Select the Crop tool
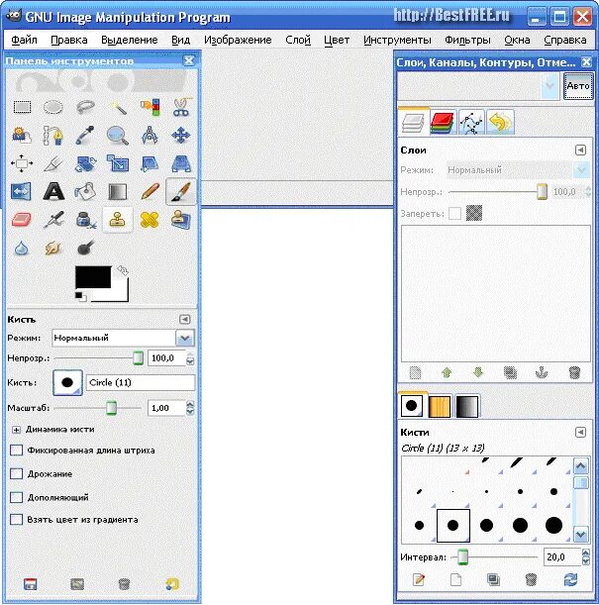The height and width of the screenshot is (605, 599). pyautogui.click(x=53, y=163)
